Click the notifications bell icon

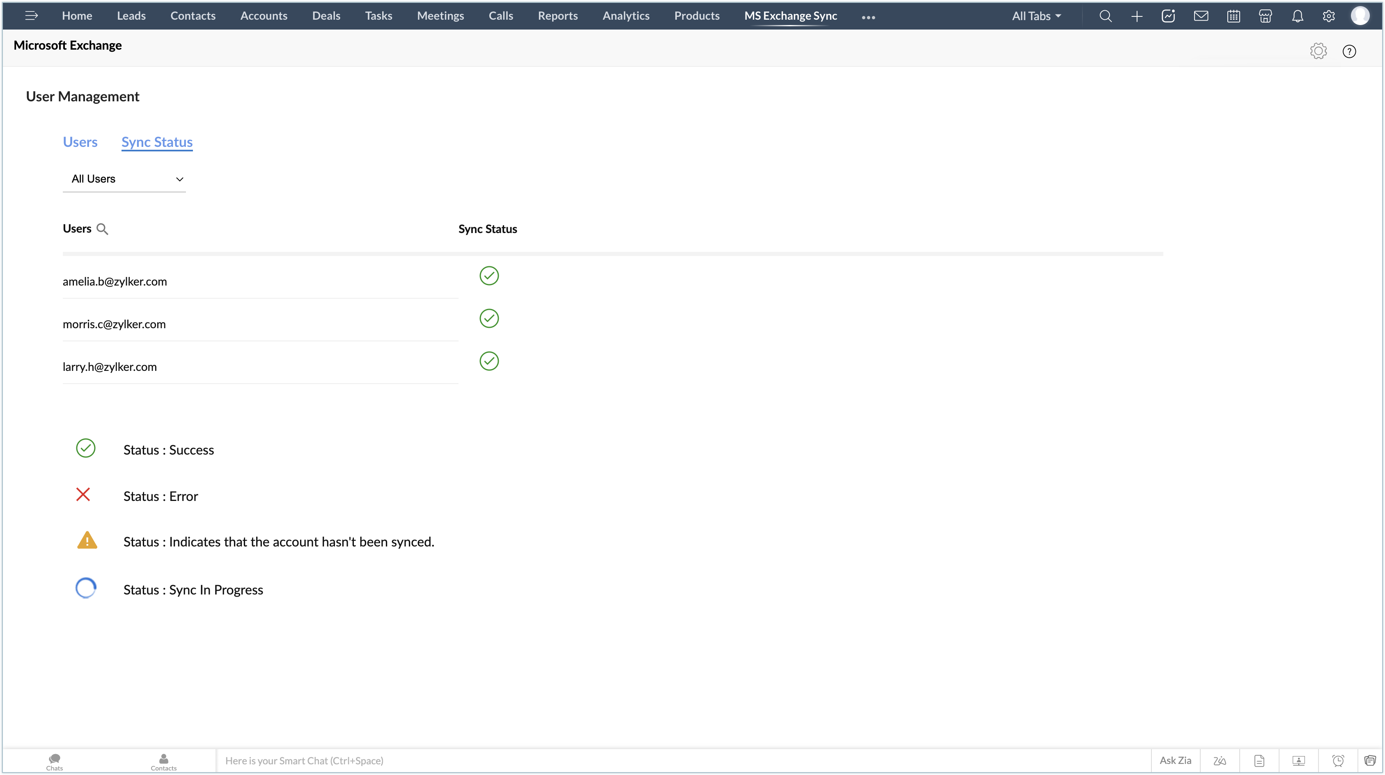click(x=1298, y=16)
